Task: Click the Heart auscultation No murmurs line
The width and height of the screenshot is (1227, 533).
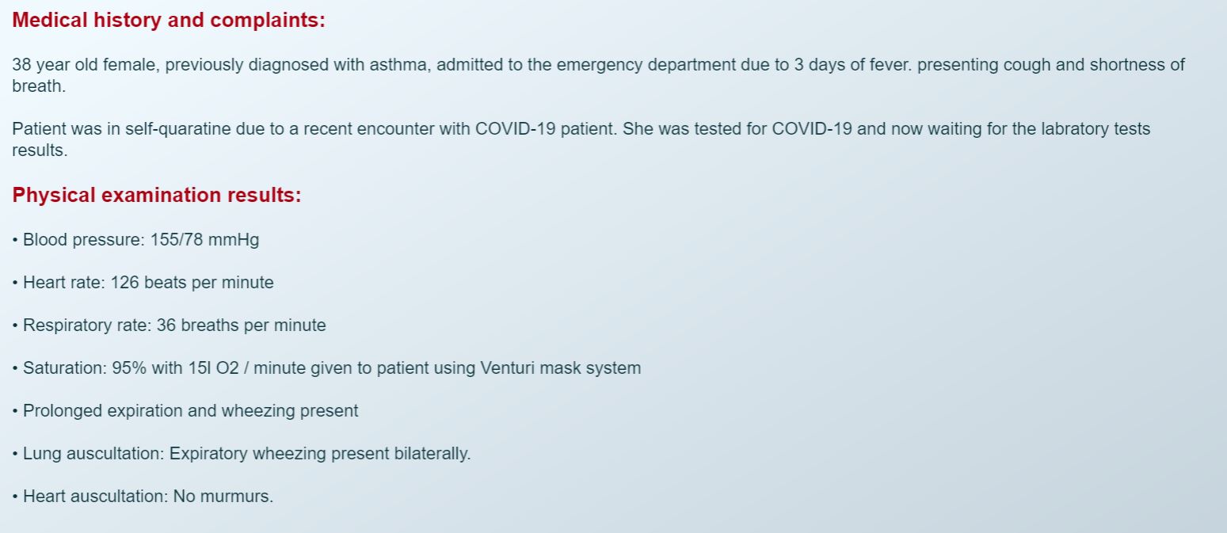Action: (x=143, y=496)
